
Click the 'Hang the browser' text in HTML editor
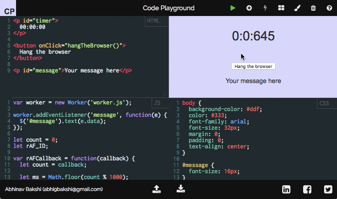pyautogui.click(x=45, y=52)
